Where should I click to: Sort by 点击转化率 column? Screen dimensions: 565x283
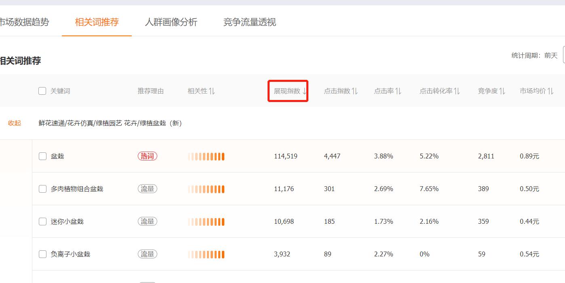click(439, 91)
